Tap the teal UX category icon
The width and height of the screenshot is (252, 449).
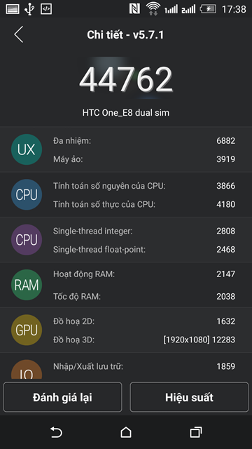[27, 149]
